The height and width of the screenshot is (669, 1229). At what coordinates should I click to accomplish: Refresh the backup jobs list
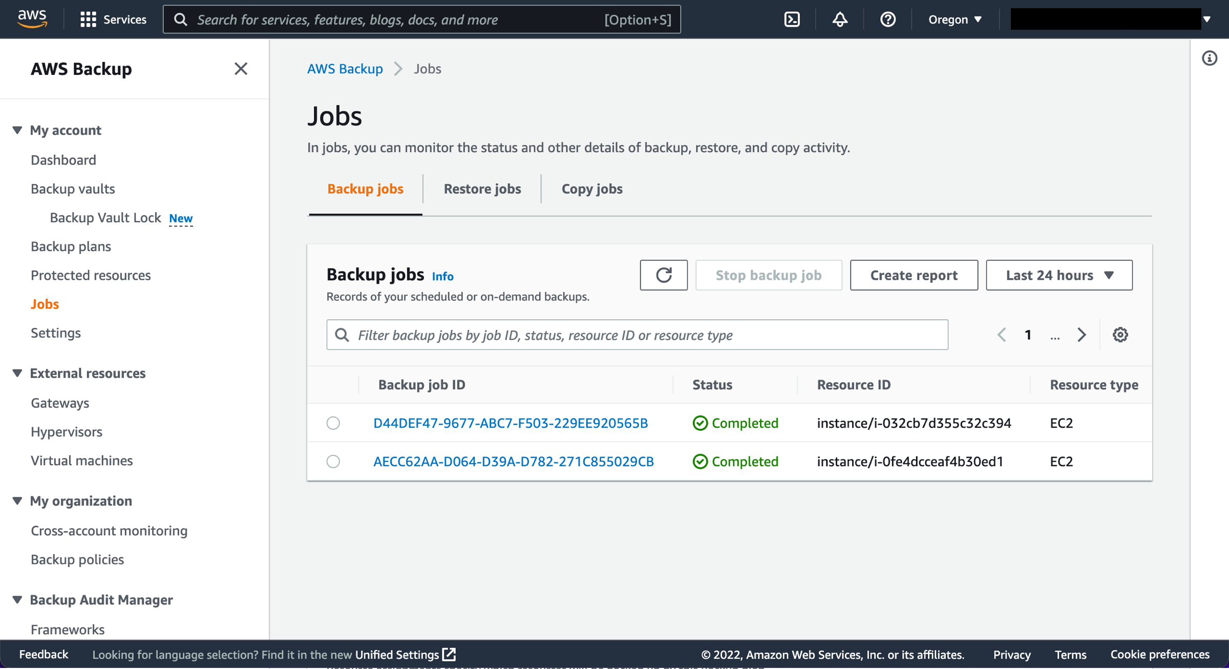pos(664,275)
